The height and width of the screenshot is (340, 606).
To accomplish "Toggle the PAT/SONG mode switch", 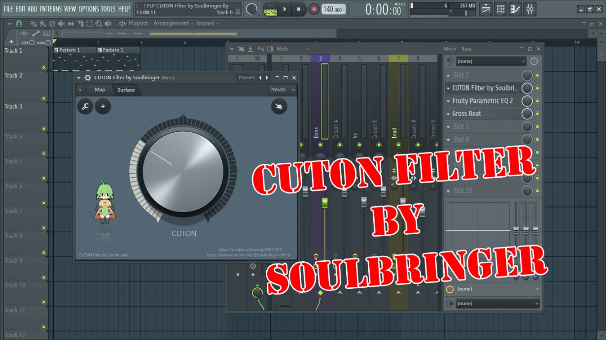I will (270, 9).
